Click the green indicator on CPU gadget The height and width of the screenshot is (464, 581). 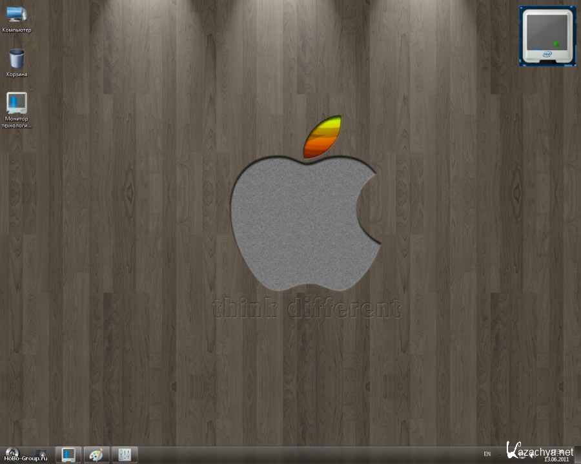(x=555, y=44)
